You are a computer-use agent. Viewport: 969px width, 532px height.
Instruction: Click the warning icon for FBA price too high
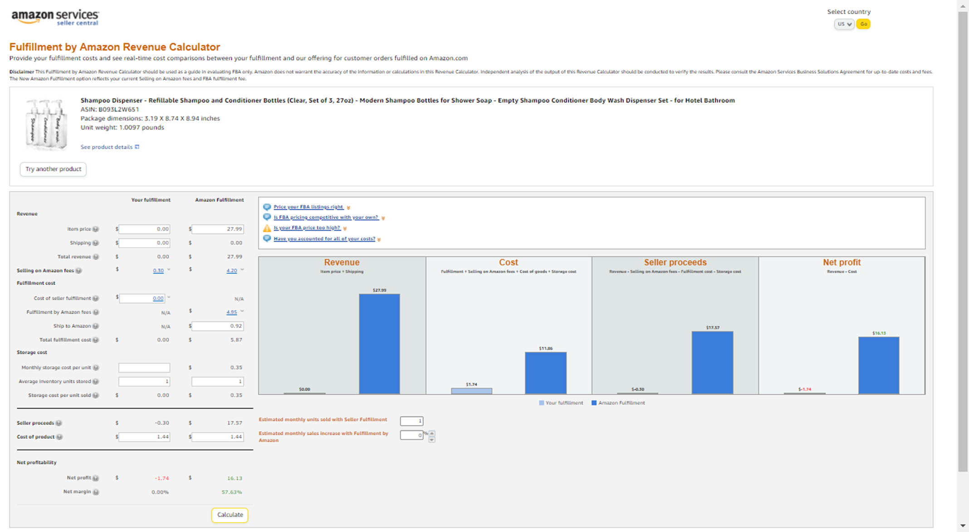point(267,228)
